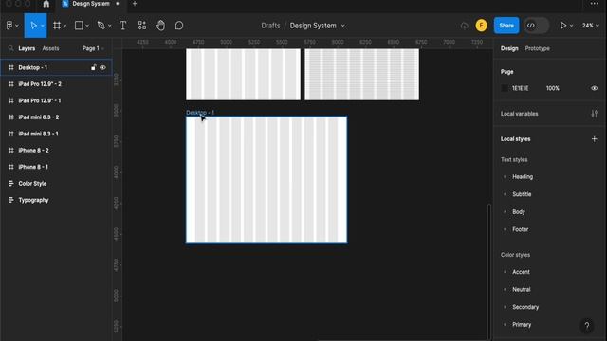Click the Home icon in tab bar
This screenshot has height=341, width=607.
click(46, 4)
